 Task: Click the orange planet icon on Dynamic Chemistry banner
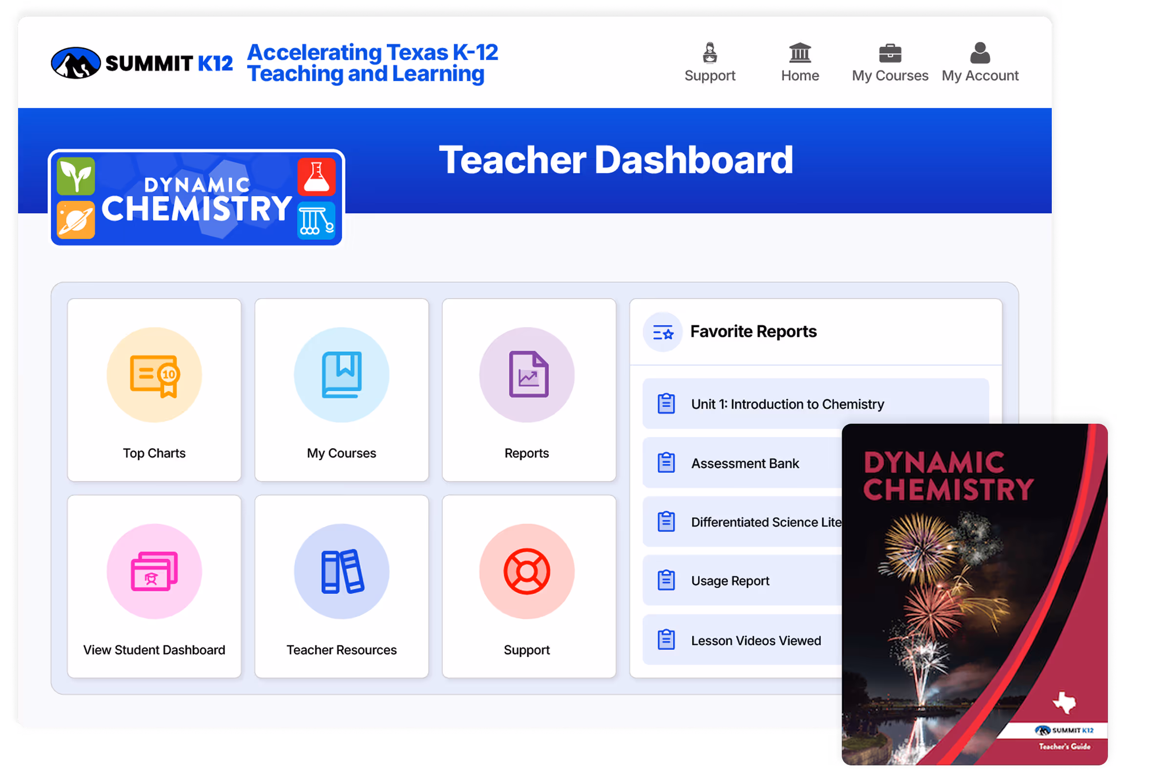tap(76, 220)
